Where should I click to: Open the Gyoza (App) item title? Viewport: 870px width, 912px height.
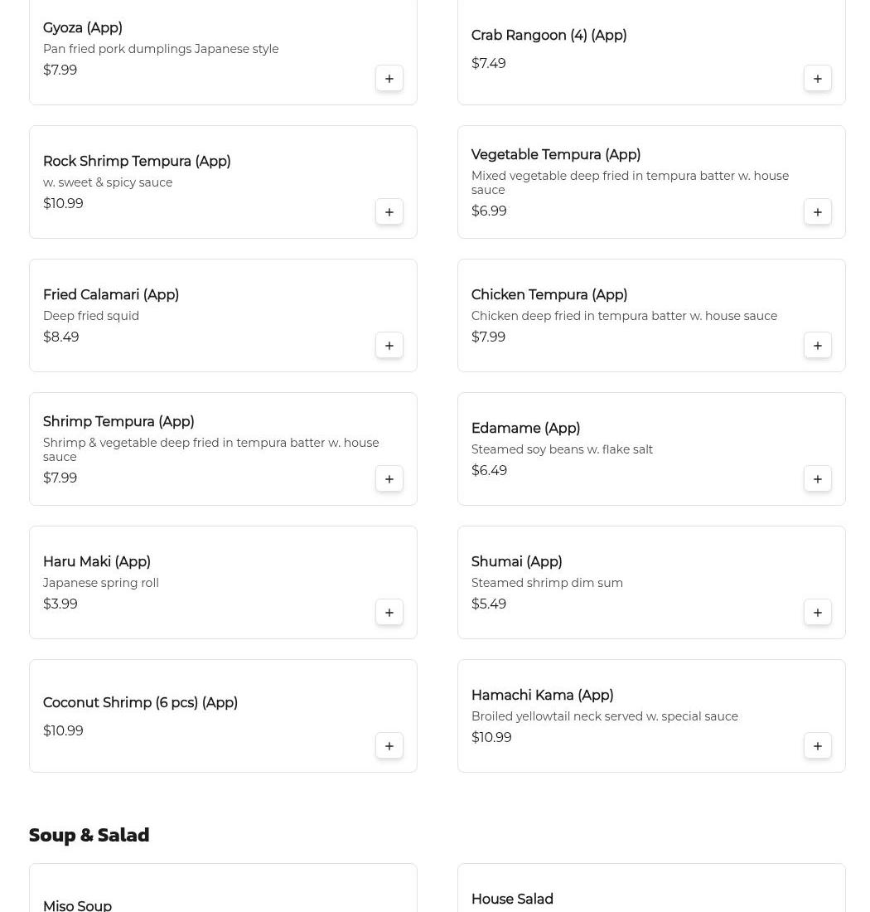83,28
